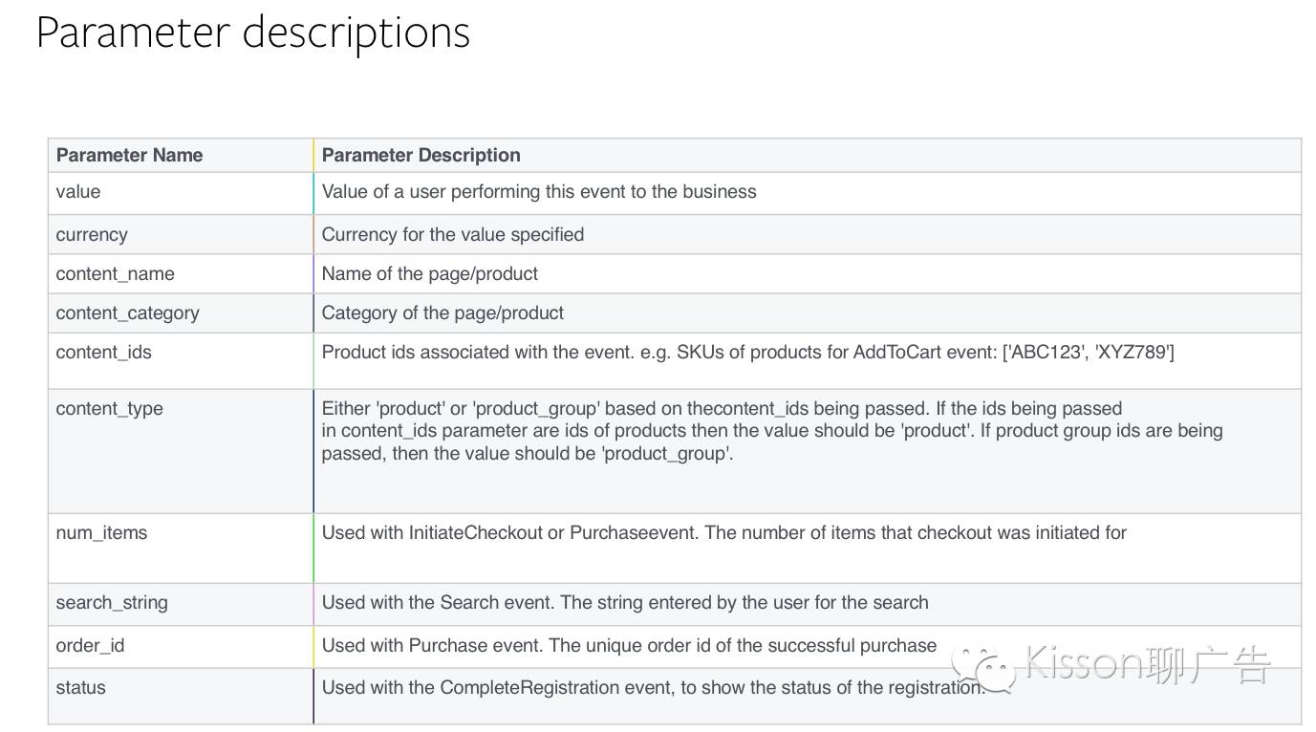This screenshot has width=1316, height=732.
Task: Click the Kisson watermark text
Action: click(1147, 664)
